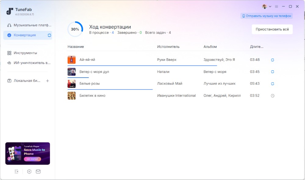Image resolution: width=305 pixels, height=180 pixels.
Task: Click the Белые розы album cover thumbnail
Action: tap(72, 84)
